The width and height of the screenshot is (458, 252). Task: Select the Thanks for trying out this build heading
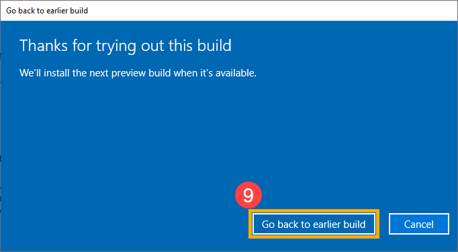pyautogui.click(x=126, y=46)
